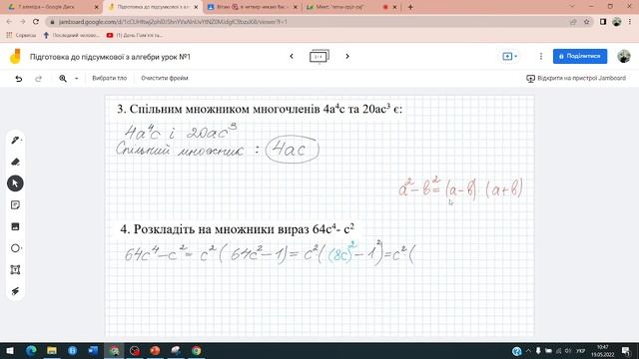This screenshot has height=359, width=639.
Task: Choose the Circle shape tool
Action: click(x=16, y=248)
